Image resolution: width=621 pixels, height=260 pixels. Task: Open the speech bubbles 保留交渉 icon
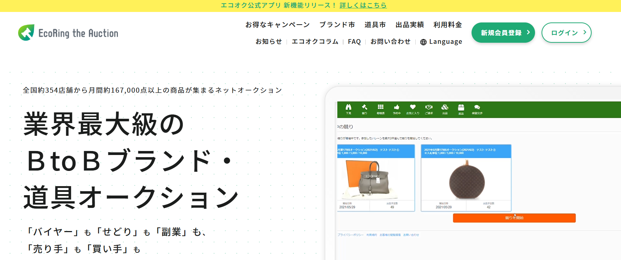pyautogui.click(x=477, y=109)
